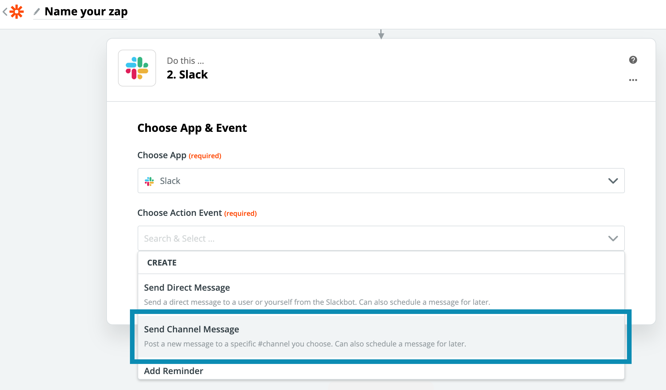Open the three-dot step options menu
Viewport: 666px width, 390px height.
[x=633, y=80]
